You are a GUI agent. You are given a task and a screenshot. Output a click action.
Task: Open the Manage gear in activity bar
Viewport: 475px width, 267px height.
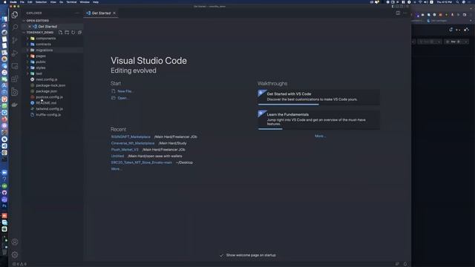tap(15, 254)
